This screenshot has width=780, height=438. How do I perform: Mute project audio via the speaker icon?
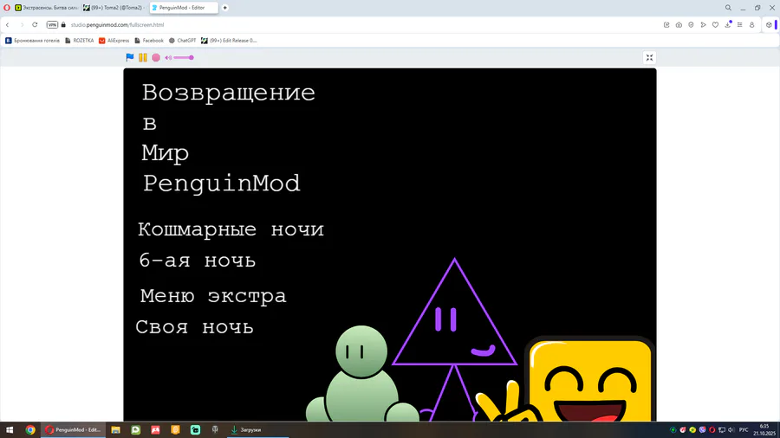point(168,58)
